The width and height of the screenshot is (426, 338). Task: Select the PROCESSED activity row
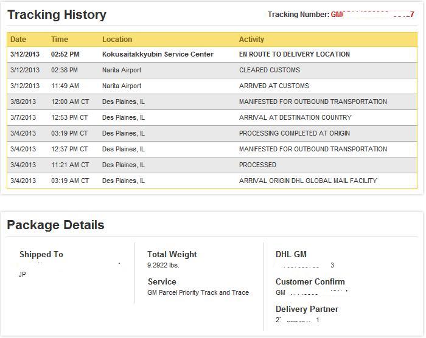tap(257, 165)
